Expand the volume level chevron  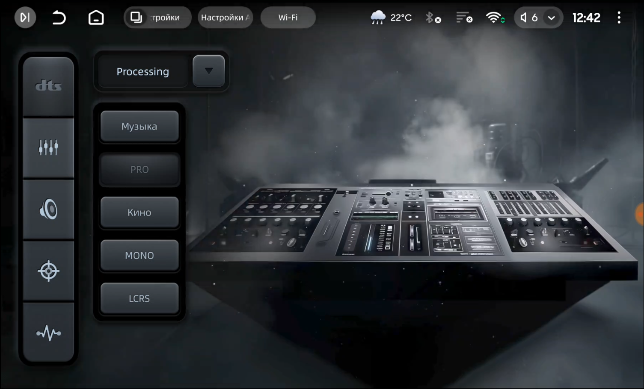551,18
